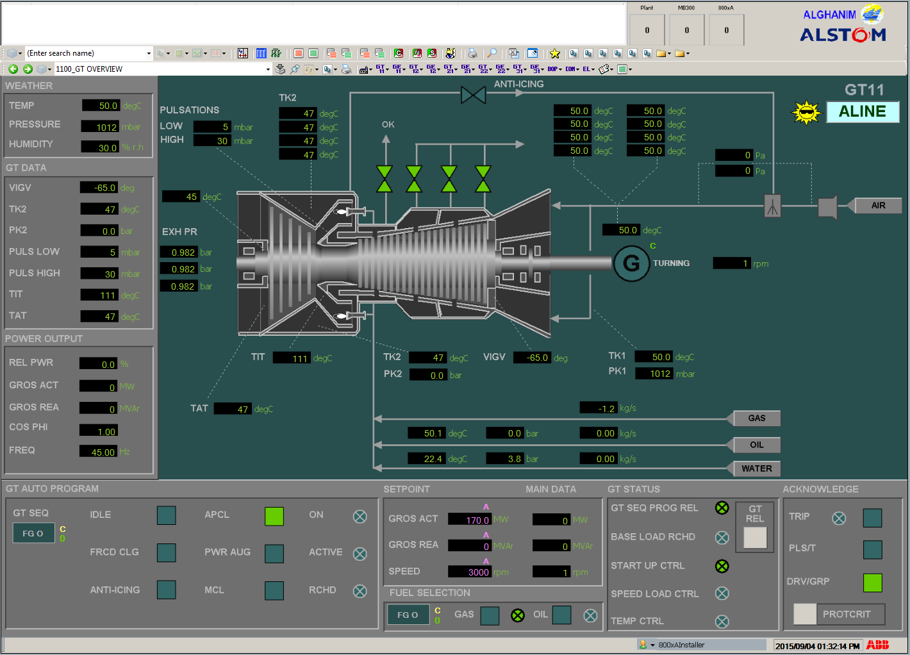The image size is (910, 655).
Task: Click the yellow star favorites icon
Action: [555, 54]
